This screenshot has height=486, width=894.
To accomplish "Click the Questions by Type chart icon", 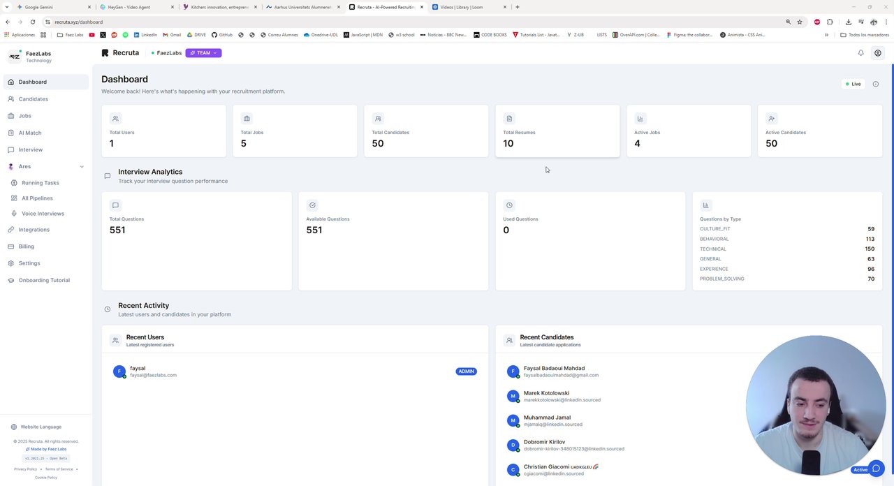I will pyautogui.click(x=705, y=205).
